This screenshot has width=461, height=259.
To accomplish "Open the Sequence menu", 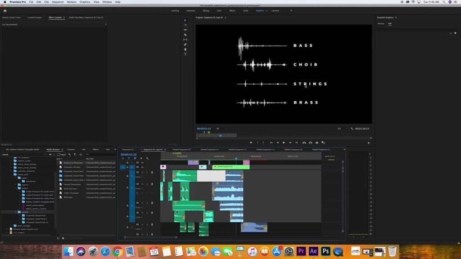I will coord(58,2).
